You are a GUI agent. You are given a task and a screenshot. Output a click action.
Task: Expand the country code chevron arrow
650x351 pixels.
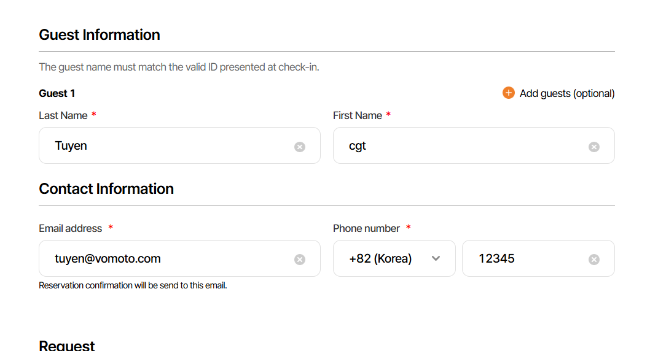(x=436, y=258)
